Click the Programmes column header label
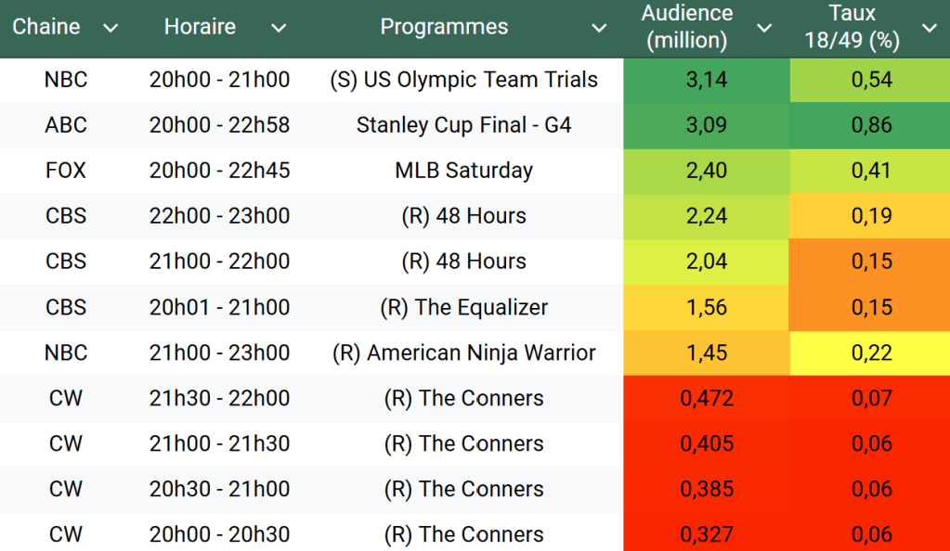Viewport: 950px width, 551px height. pyautogui.click(x=444, y=28)
